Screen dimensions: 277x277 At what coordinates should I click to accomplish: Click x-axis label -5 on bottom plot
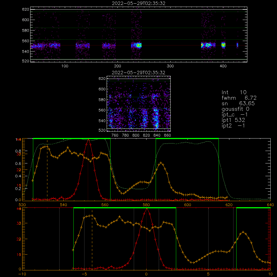tap(84, 274)
